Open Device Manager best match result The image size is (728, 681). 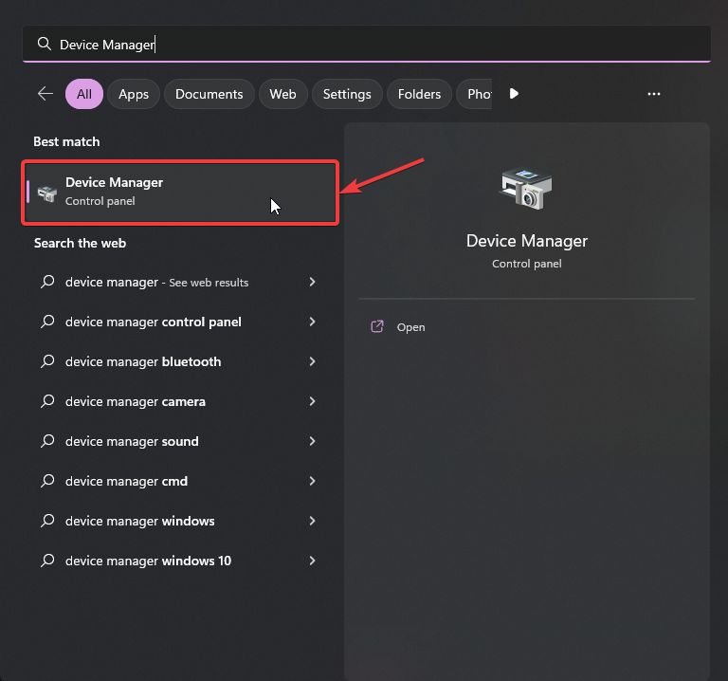(x=180, y=193)
